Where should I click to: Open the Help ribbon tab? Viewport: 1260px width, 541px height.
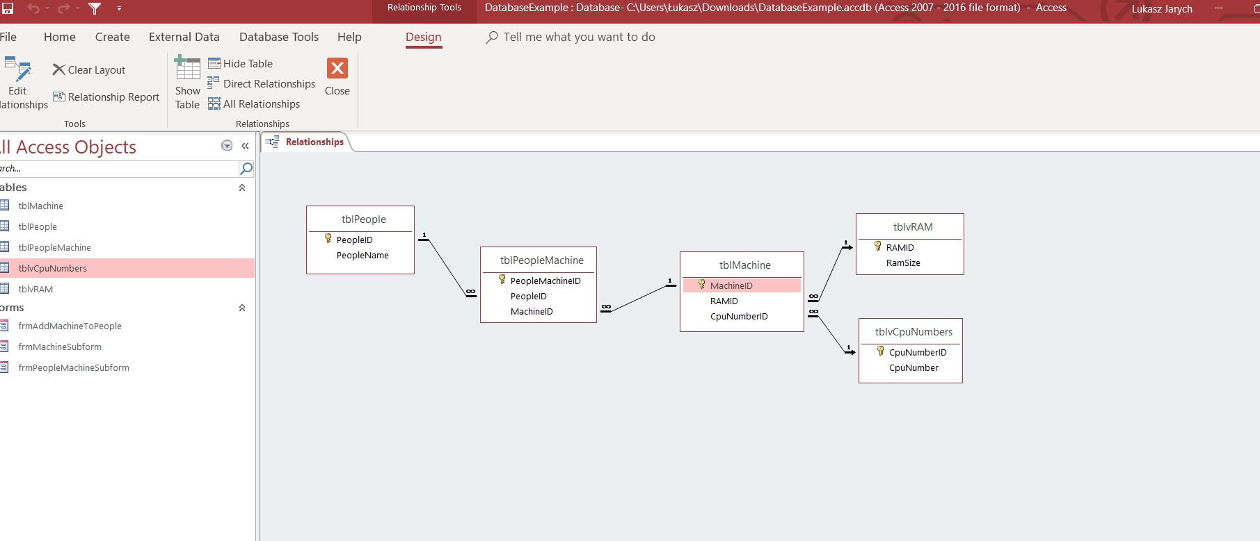pyautogui.click(x=349, y=37)
